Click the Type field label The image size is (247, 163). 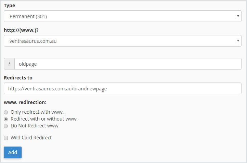coord(10,5)
